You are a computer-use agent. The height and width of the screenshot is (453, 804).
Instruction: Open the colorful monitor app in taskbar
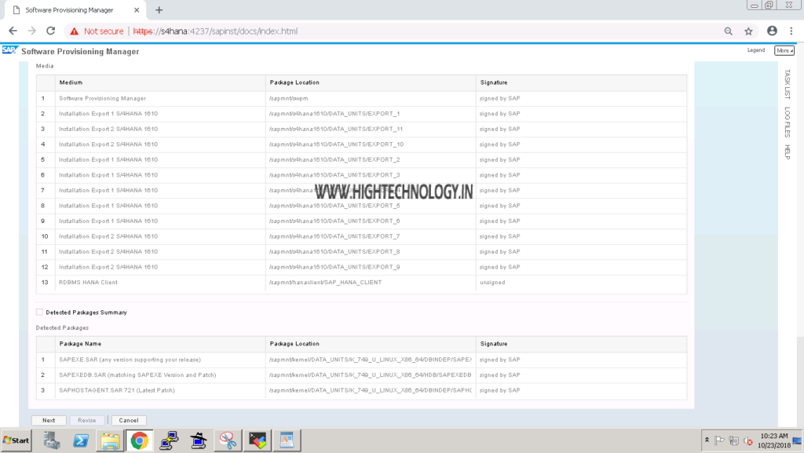[258, 440]
